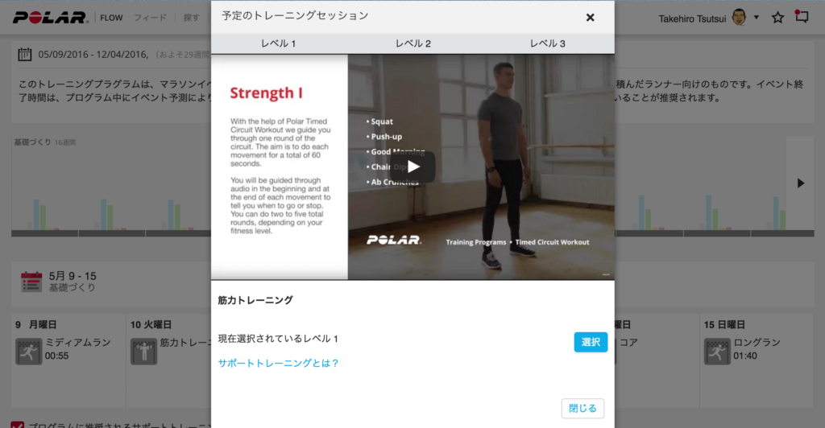Select Tuesday's strength training icon
The image size is (825, 428).
[x=143, y=352]
